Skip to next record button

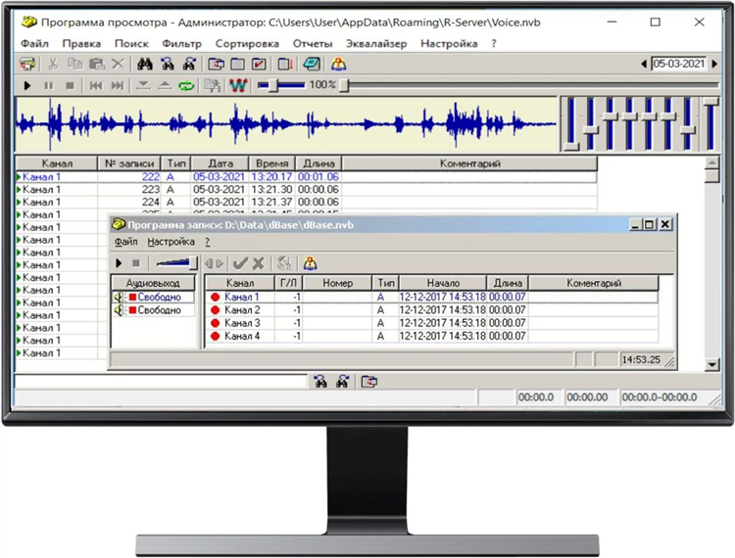pyautogui.click(x=118, y=86)
